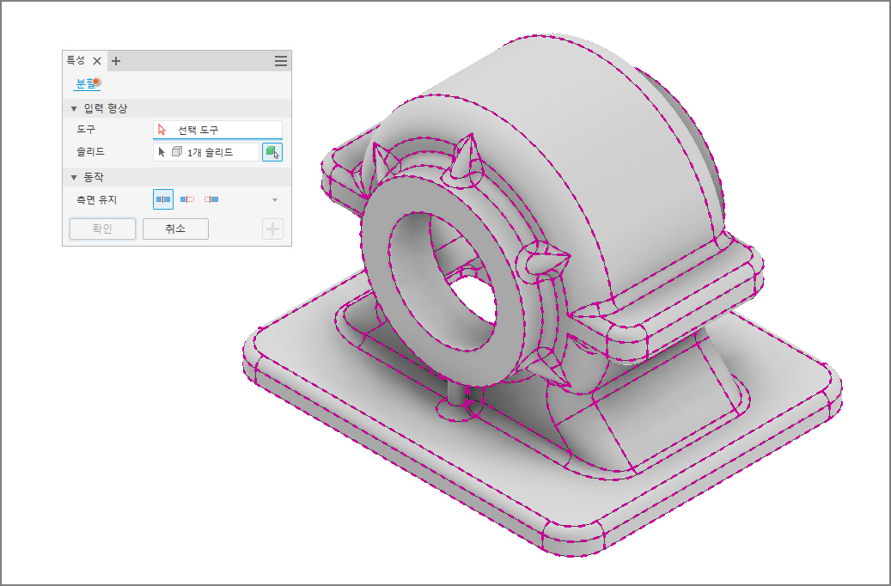The height and width of the screenshot is (586, 891).
Task: Click the apply-and-add plus button
Action: point(272,229)
